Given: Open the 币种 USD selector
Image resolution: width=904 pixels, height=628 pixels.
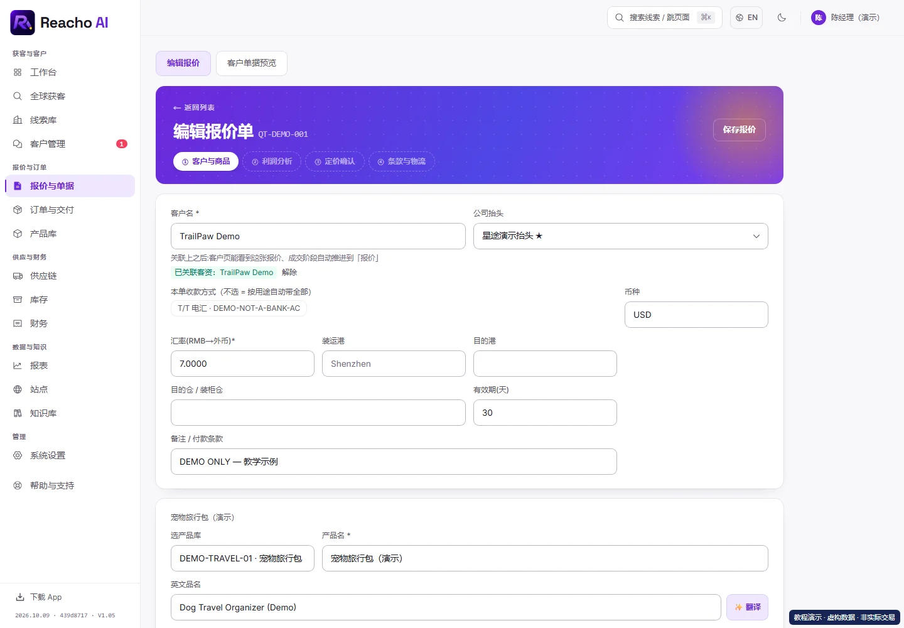Looking at the screenshot, I should coord(696,315).
